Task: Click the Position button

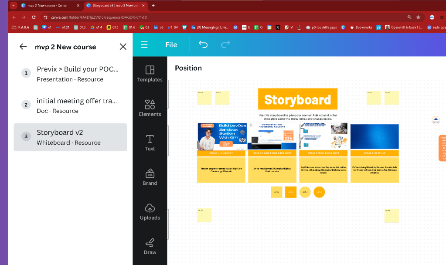Action: click(x=188, y=68)
